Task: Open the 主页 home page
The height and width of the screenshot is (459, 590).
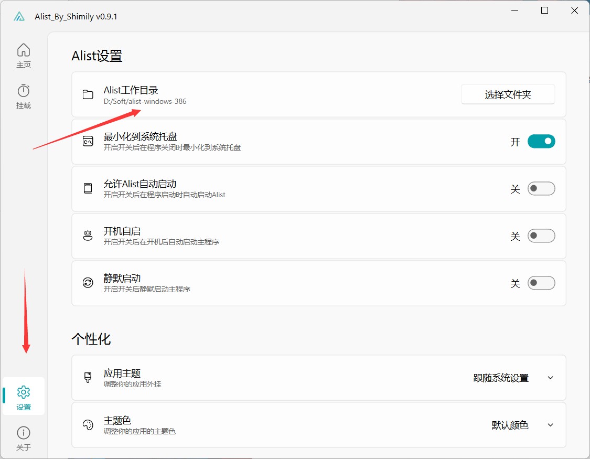Action: pos(24,56)
